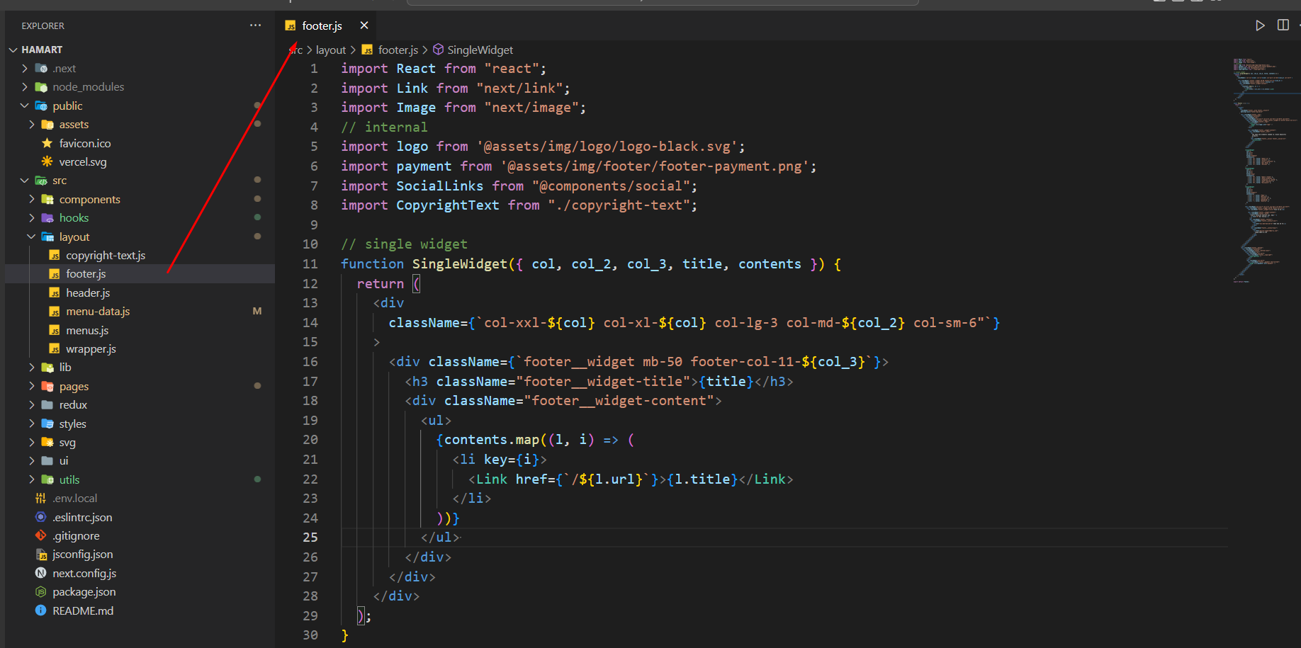Click 'CopyrightText' on line 8
Image resolution: width=1301 pixels, height=648 pixels.
[448, 205]
